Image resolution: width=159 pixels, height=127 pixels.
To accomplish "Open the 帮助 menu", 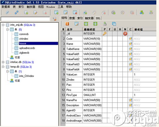I will [x=69, y=7].
